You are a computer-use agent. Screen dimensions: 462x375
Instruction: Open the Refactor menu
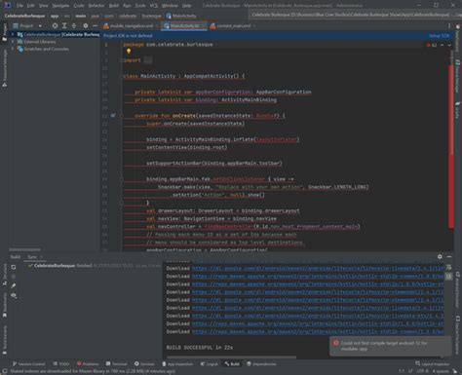point(96,6)
